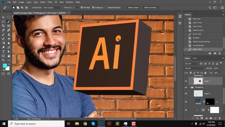Open the tool preset picker arrow
The image size is (225, 127).
(x=8, y=8)
